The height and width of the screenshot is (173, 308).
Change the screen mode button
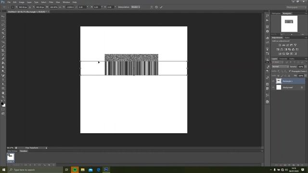coord(3,113)
